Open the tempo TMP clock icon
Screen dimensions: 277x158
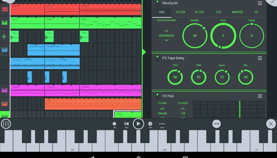coord(150,125)
